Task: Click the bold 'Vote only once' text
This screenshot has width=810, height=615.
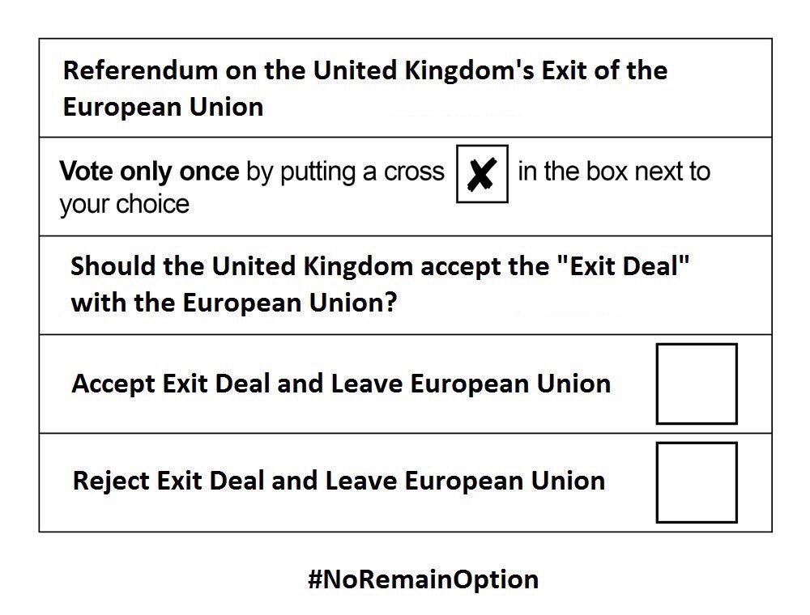Action: [149, 172]
